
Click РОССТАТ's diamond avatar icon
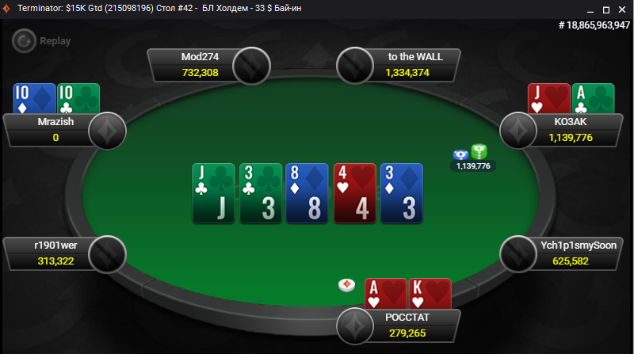tap(355, 326)
